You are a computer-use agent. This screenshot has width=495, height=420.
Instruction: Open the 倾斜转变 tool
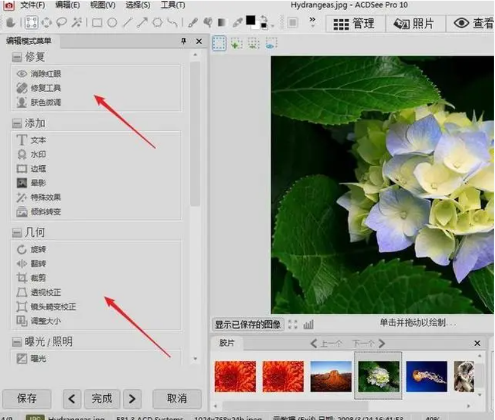click(39, 212)
